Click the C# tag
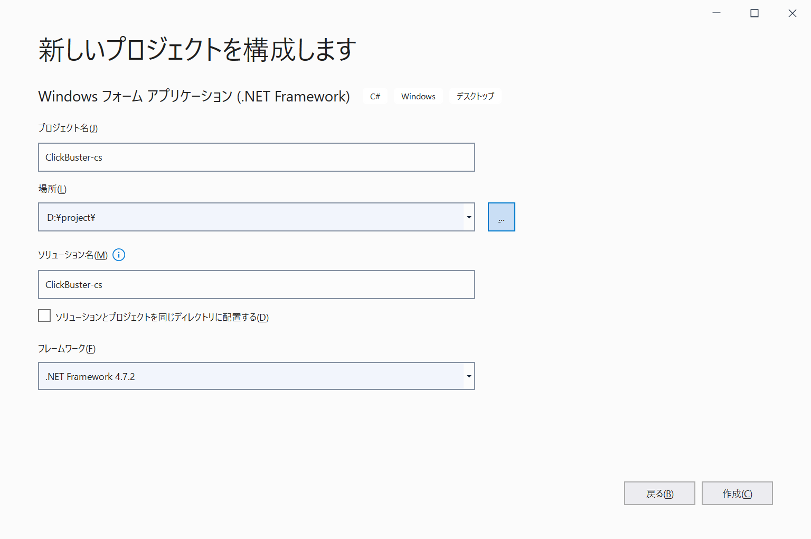The height and width of the screenshot is (539, 811). (375, 96)
